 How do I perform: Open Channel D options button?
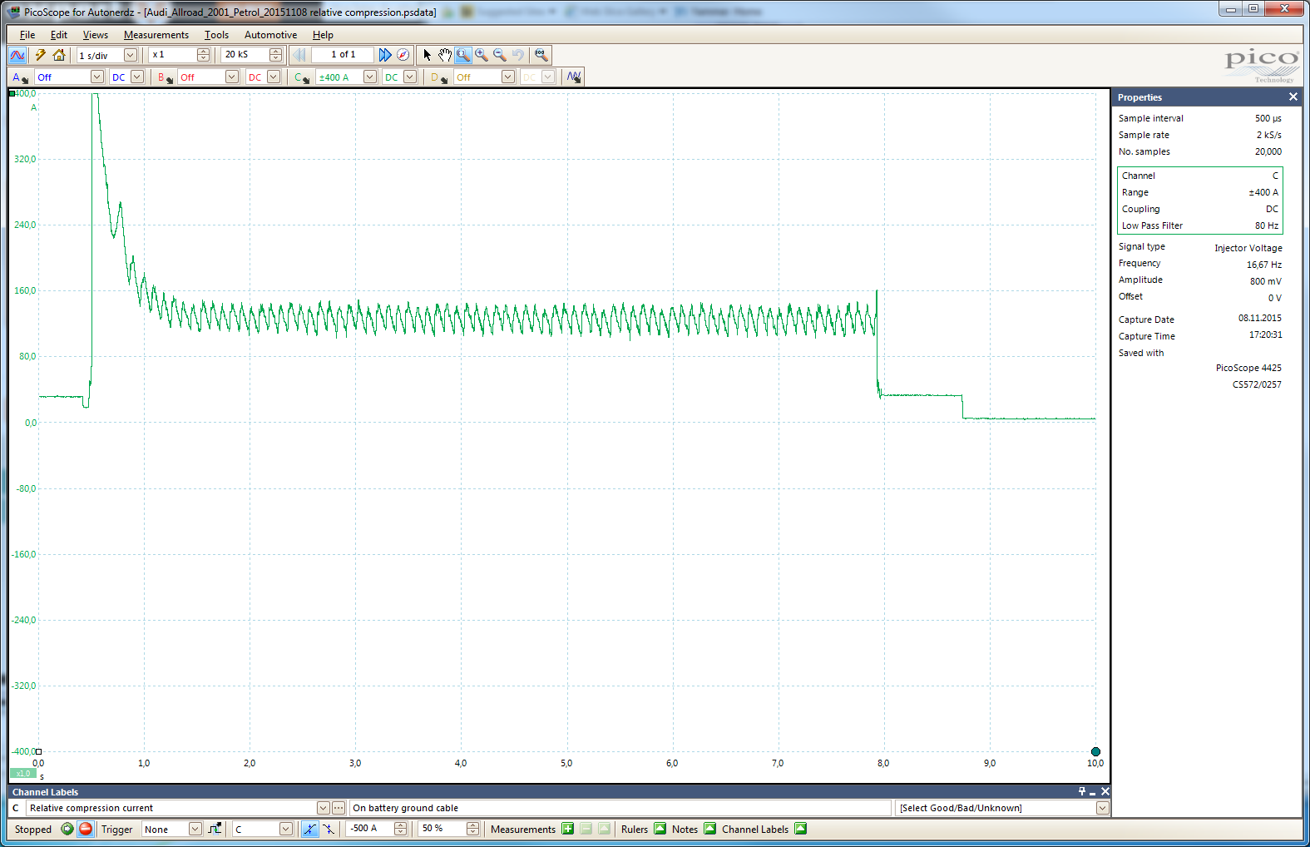(x=438, y=77)
